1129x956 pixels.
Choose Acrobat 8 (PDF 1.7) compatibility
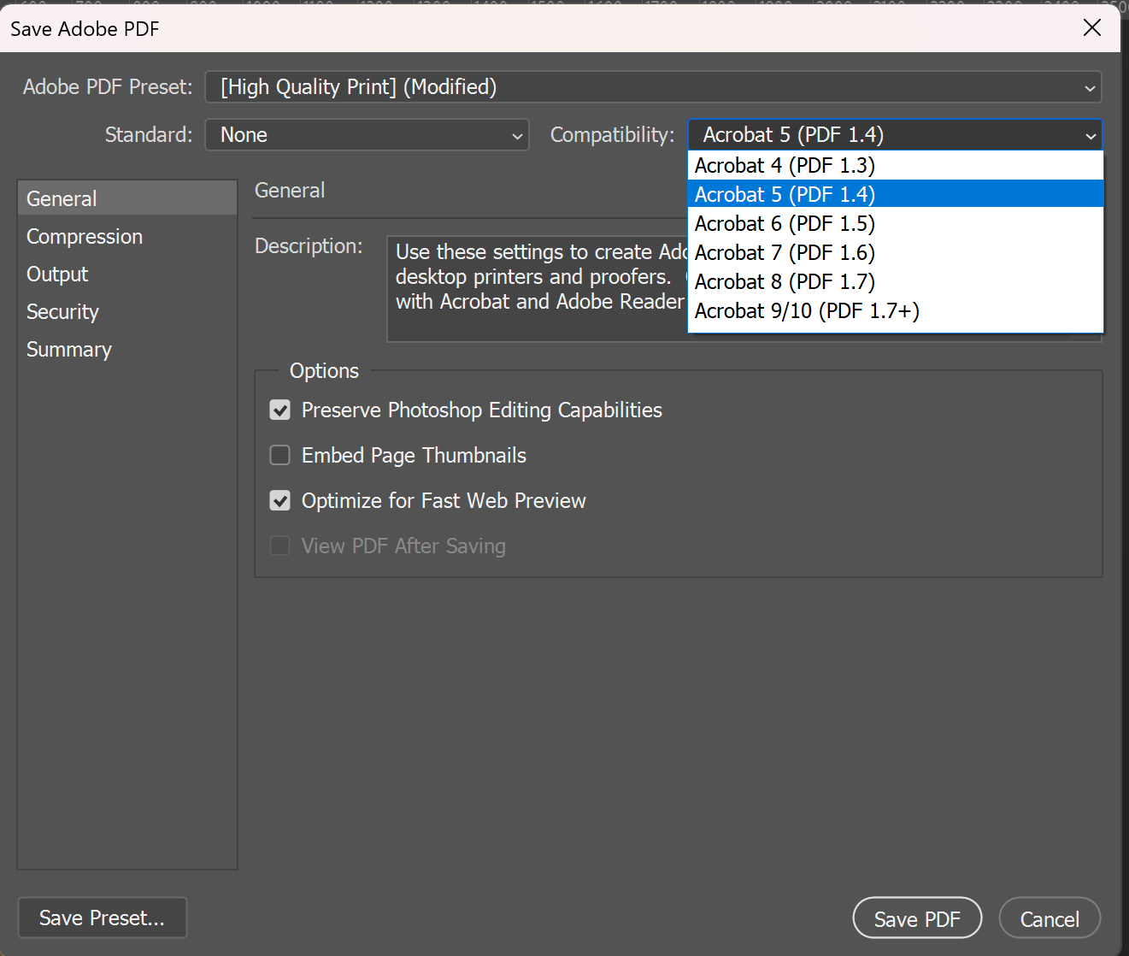[785, 282]
